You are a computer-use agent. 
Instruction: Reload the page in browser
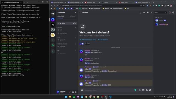57,5
